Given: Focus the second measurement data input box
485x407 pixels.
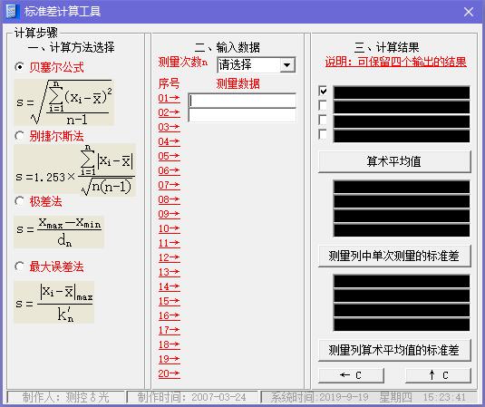Looking at the screenshot, I should point(242,115).
